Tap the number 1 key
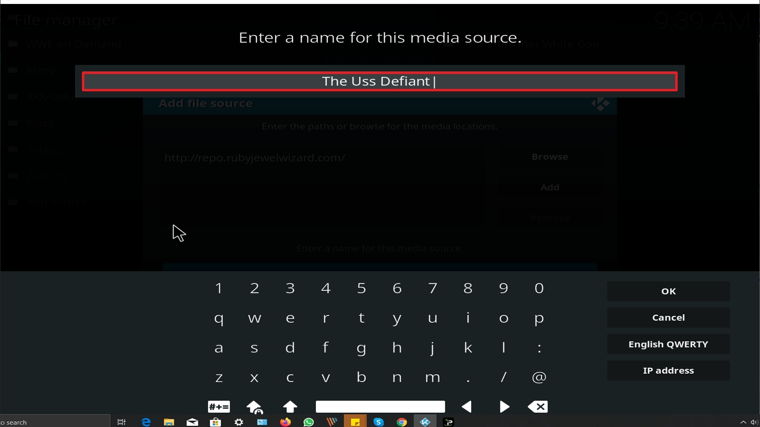Image resolution: width=760 pixels, height=427 pixels. 219,288
